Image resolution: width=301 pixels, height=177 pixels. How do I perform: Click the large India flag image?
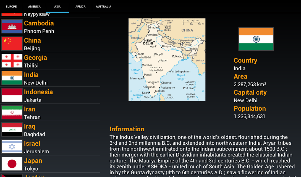pos(256,39)
